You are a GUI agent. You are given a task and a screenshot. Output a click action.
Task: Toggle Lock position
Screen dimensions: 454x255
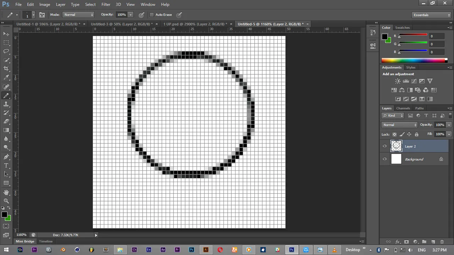point(409,134)
